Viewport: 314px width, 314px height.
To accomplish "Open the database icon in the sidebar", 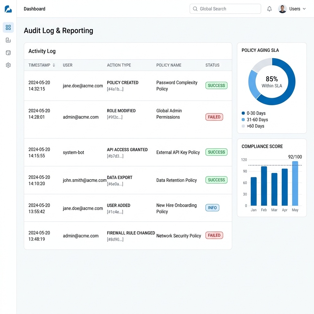I will click(8, 52).
